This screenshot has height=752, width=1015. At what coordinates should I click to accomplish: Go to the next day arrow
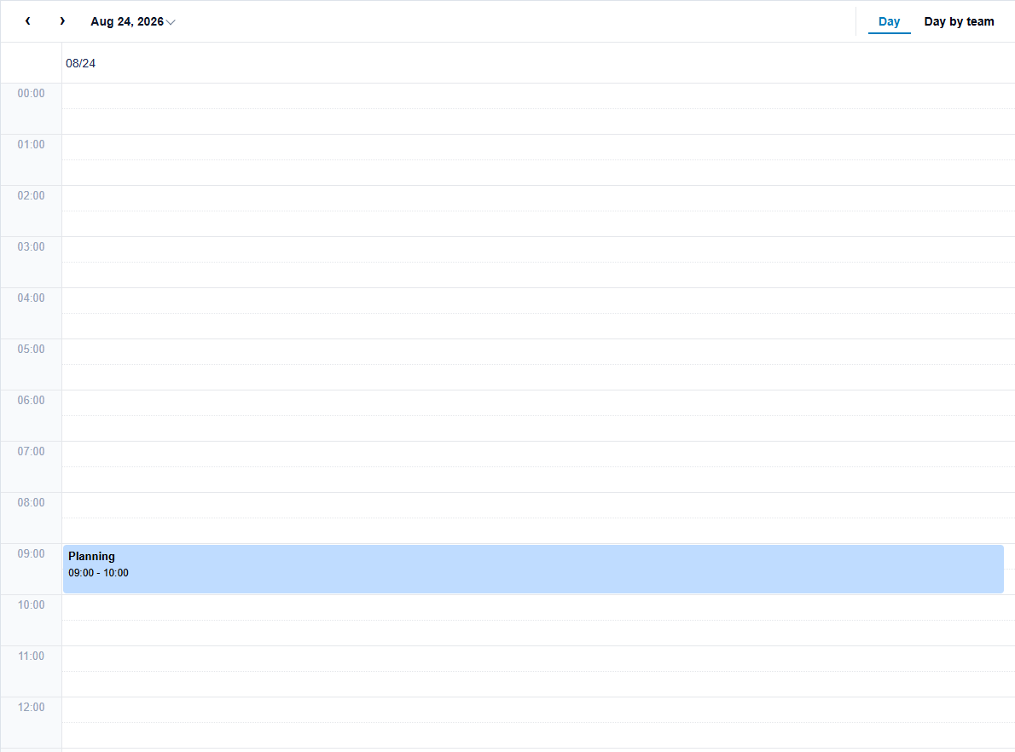point(62,21)
